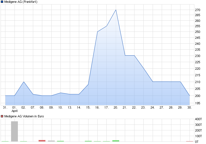
Task: Click the green volume bar on 10.
Action: coord(60,141)
